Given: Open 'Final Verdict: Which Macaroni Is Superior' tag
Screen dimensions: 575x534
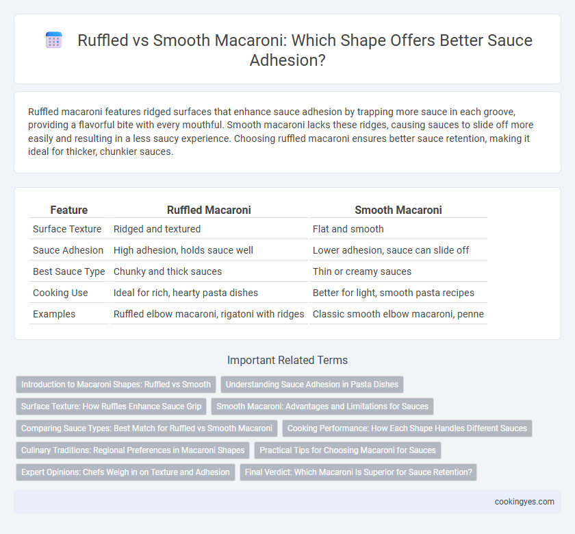Looking at the screenshot, I should (x=358, y=472).
